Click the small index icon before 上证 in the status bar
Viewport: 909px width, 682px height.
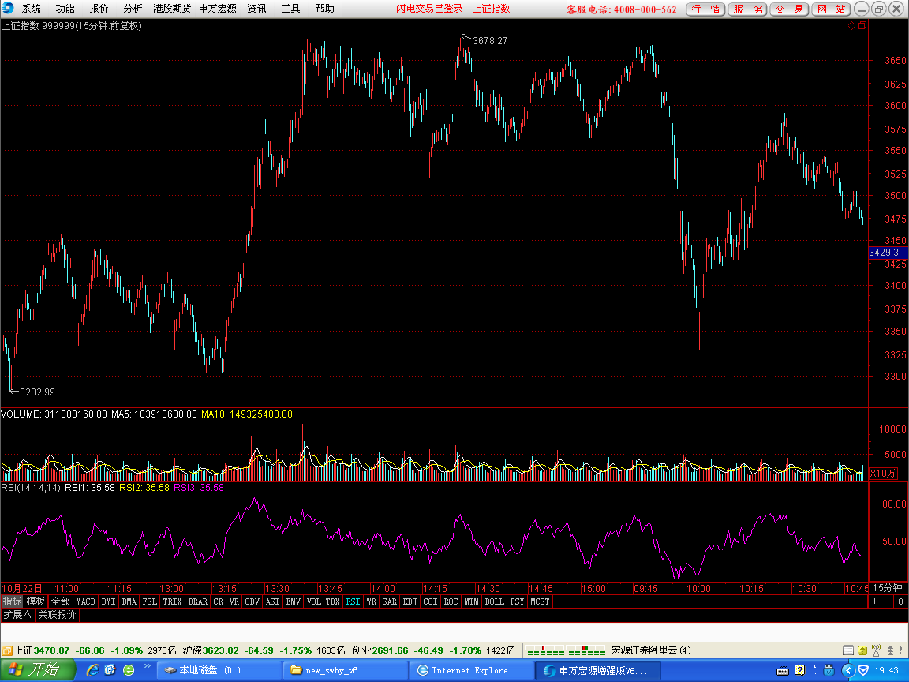[x=7, y=650]
